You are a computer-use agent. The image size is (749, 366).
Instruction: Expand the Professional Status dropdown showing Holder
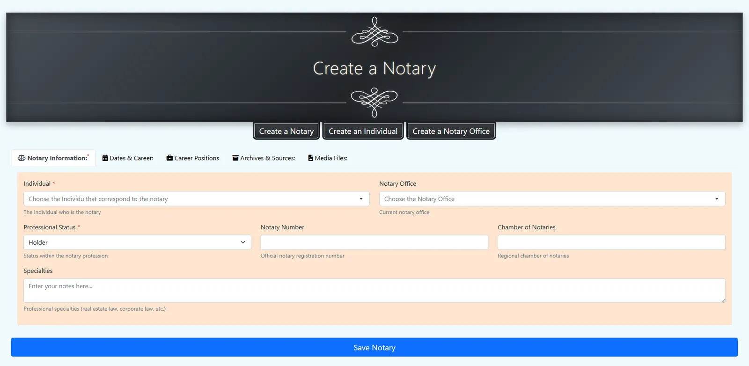pyautogui.click(x=137, y=242)
